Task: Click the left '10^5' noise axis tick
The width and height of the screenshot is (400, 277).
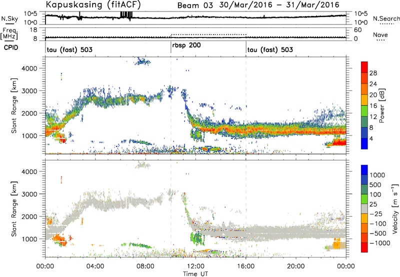Action: click(30, 14)
